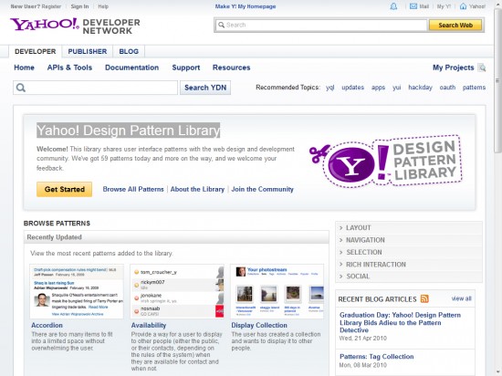Open the Availability pattern title link
Viewport: 502px width, 376px height.
point(149,325)
